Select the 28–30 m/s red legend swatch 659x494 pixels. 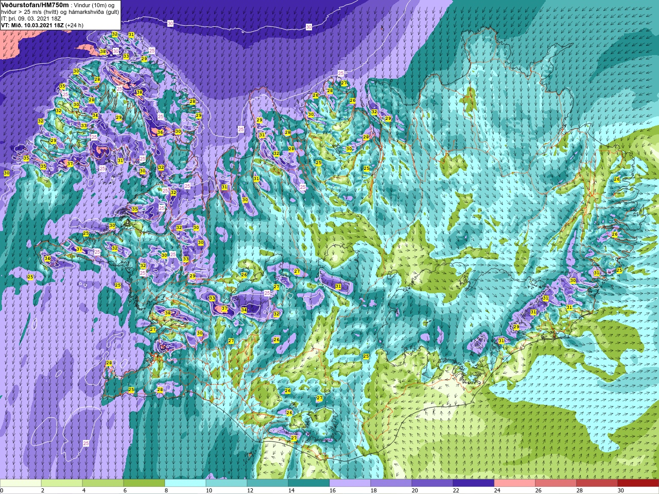597,483
